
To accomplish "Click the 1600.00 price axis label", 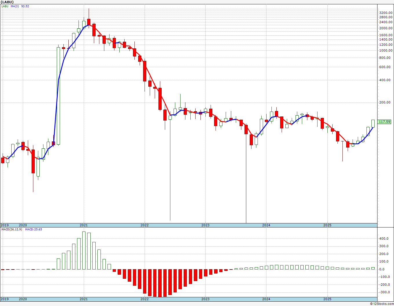I will click(x=386, y=35).
